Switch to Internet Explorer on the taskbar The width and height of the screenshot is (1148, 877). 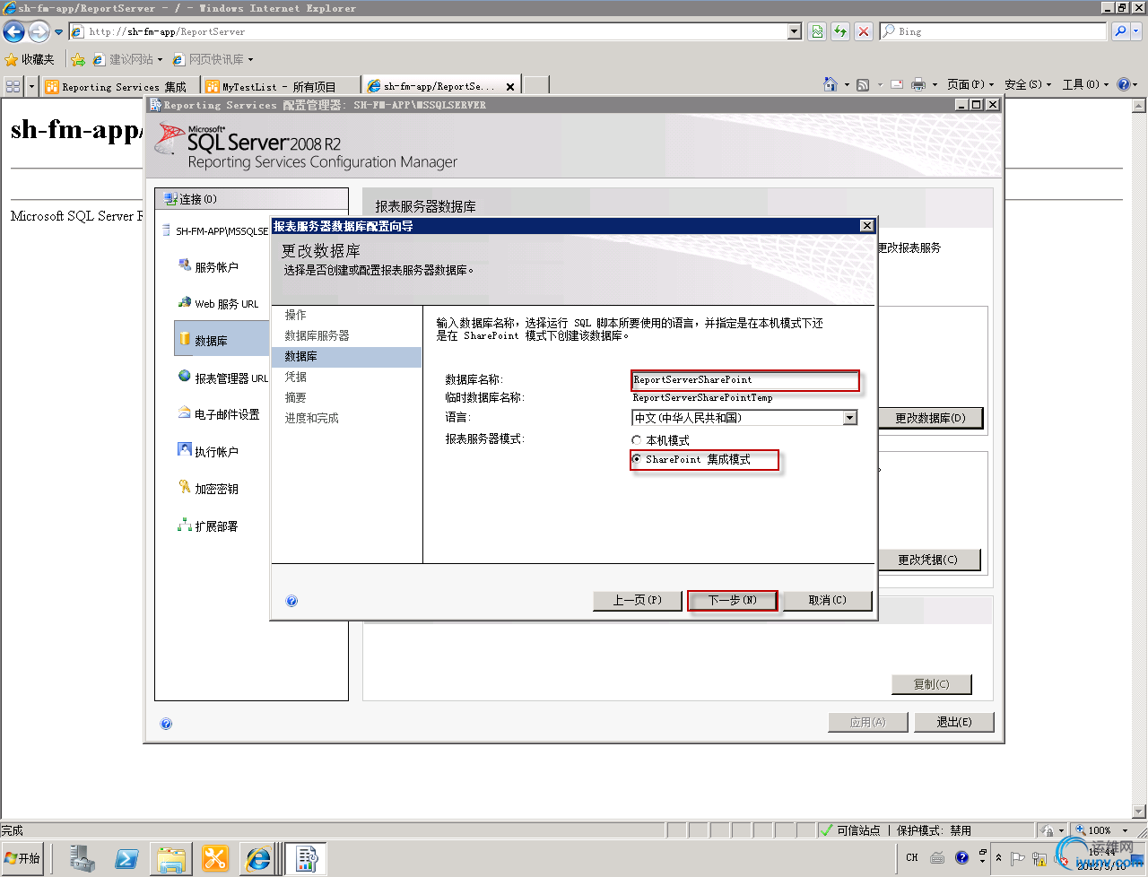[258, 858]
